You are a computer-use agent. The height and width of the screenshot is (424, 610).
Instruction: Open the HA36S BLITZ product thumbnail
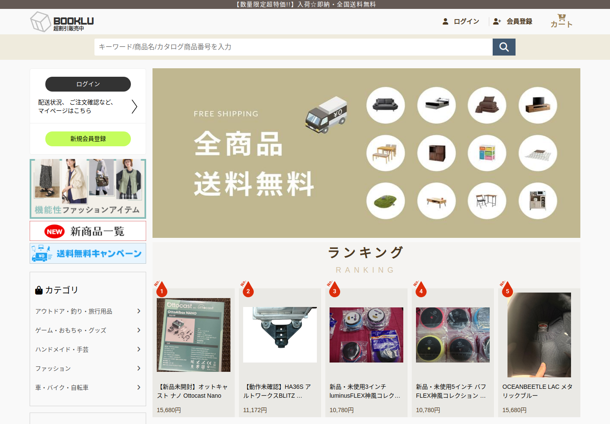(280, 335)
